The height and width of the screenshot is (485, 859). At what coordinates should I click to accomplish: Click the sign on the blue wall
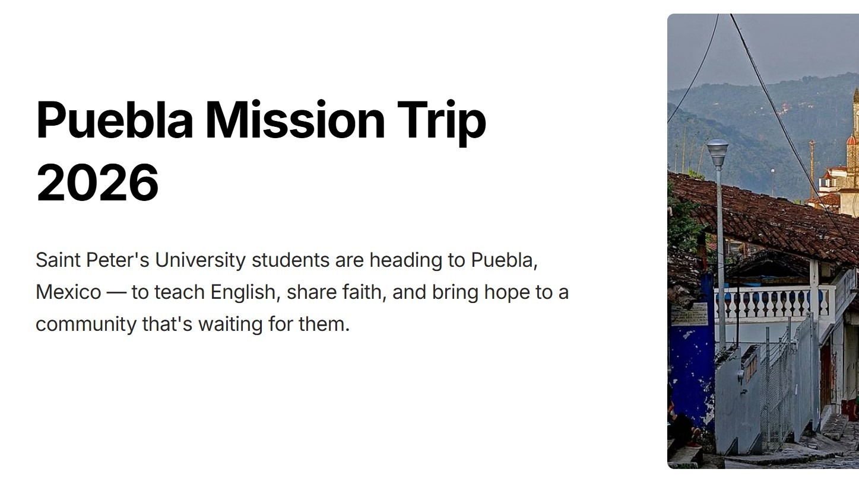point(689,314)
